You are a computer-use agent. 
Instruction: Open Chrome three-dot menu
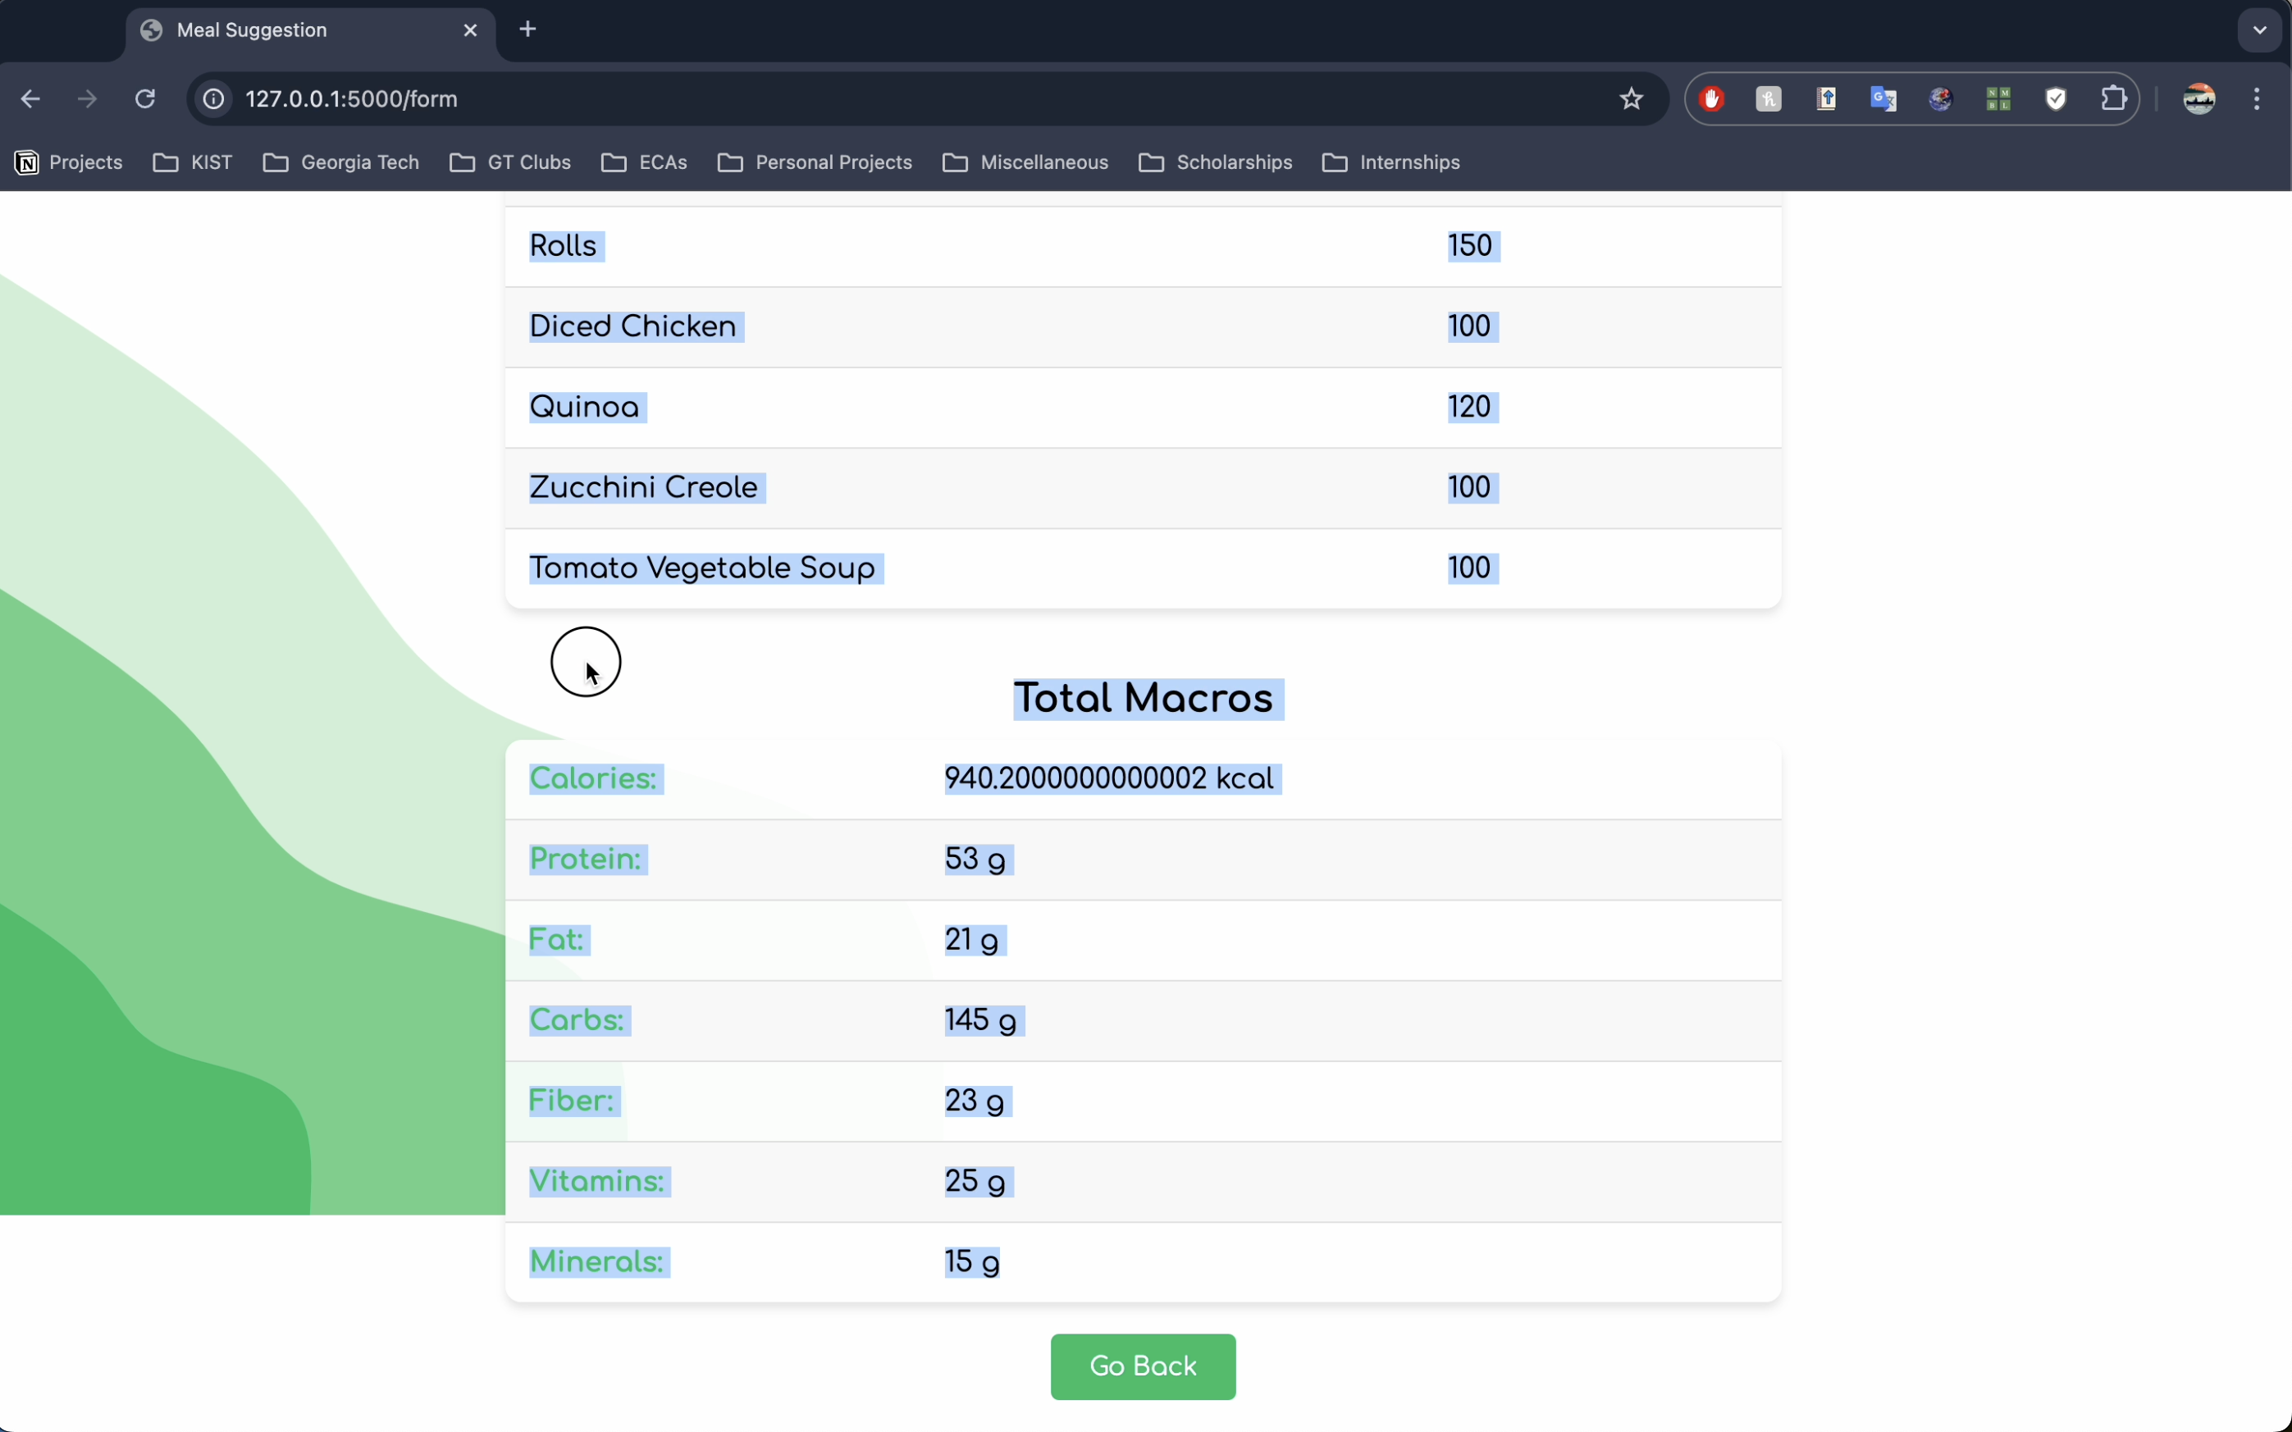pyautogui.click(x=2257, y=98)
